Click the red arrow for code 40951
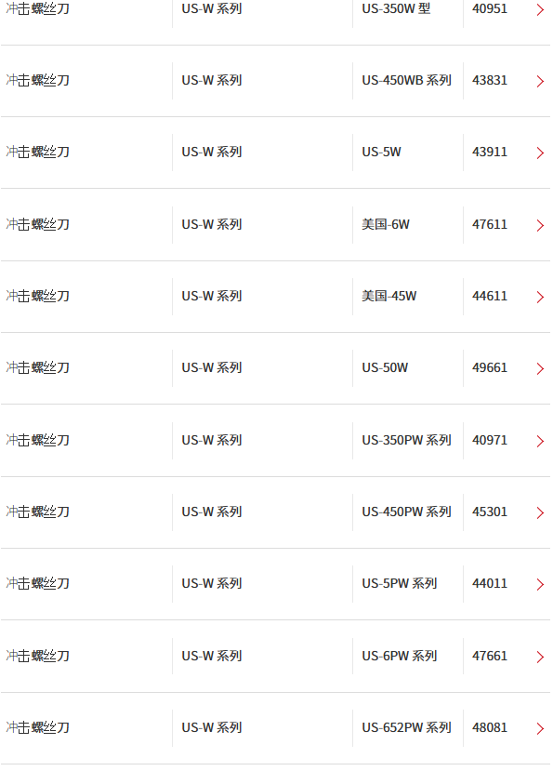The height and width of the screenshot is (771, 553). click(540, 10)
